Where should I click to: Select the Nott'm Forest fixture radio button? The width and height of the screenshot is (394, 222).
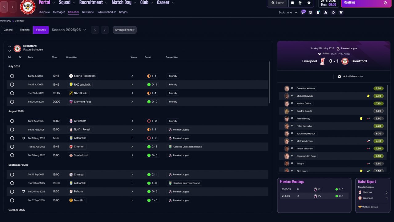click(12, 130)
